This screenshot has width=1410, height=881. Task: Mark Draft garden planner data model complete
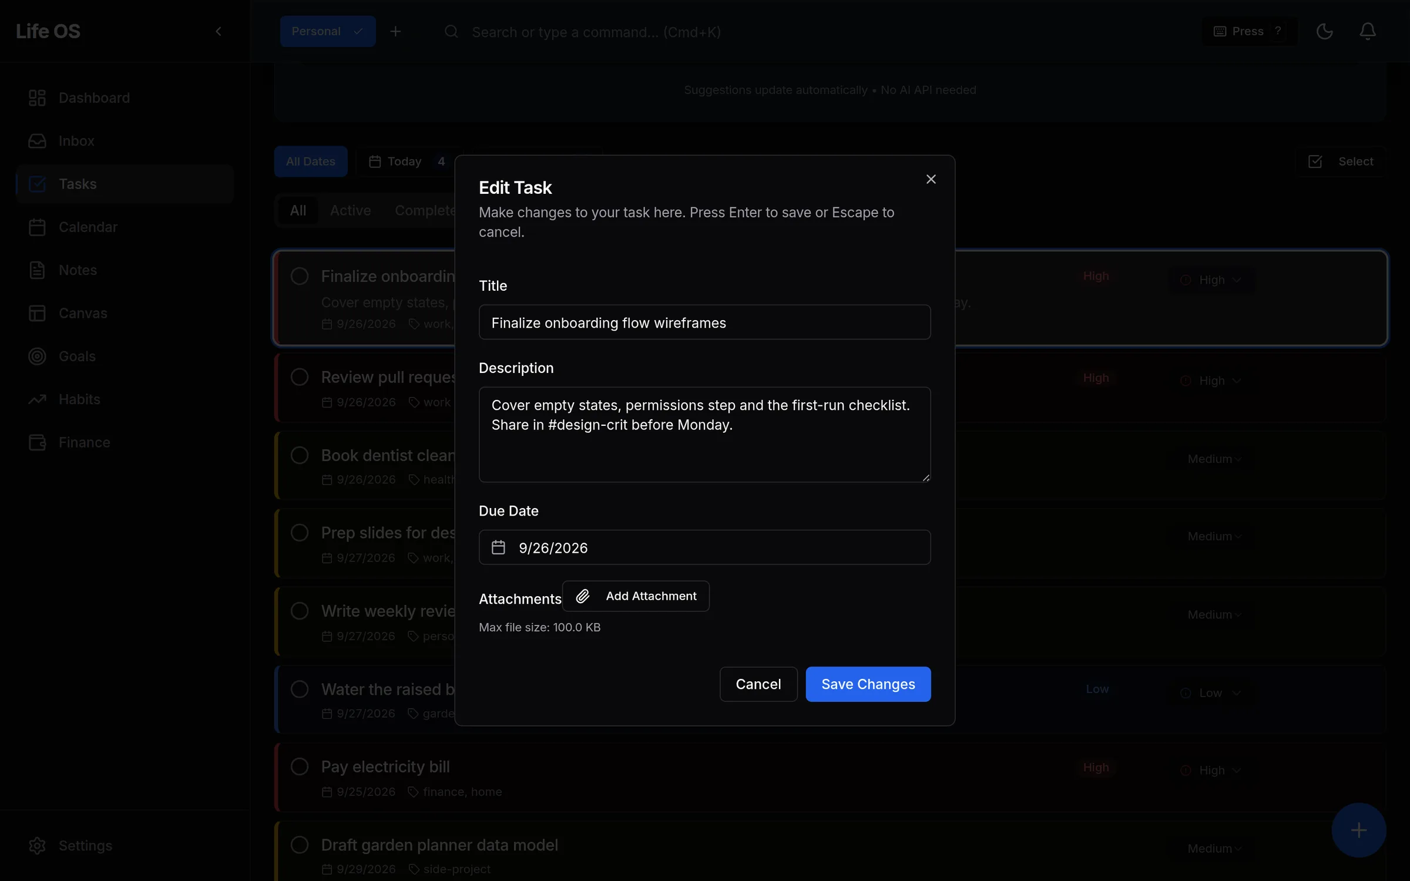[x=300, y=845]
